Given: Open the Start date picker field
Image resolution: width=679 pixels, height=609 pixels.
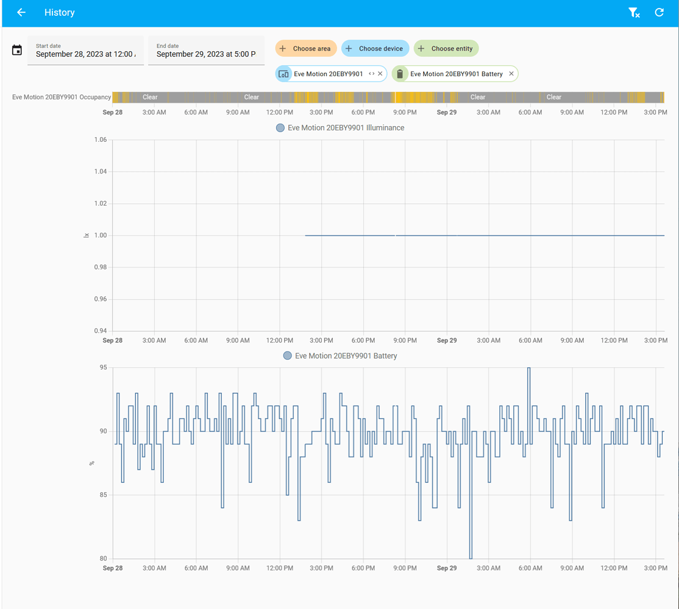Looking at the screenshot, I should (x=85, y=54).
